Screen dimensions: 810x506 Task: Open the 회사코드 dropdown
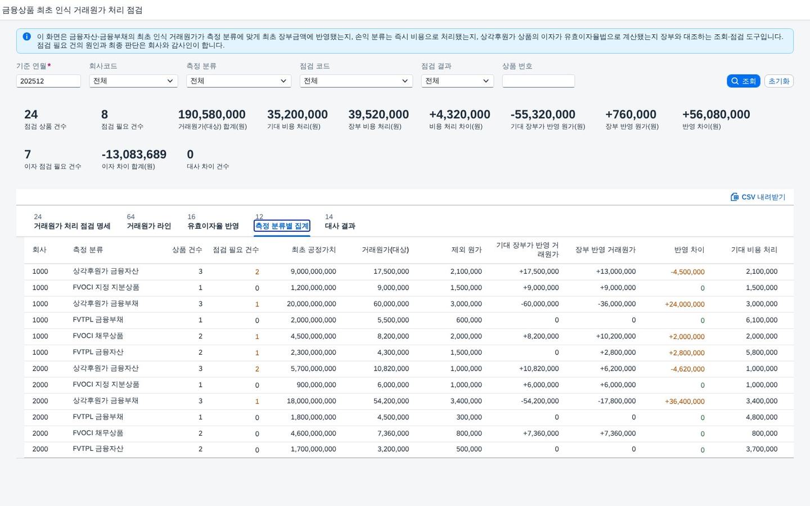(133, 81)
